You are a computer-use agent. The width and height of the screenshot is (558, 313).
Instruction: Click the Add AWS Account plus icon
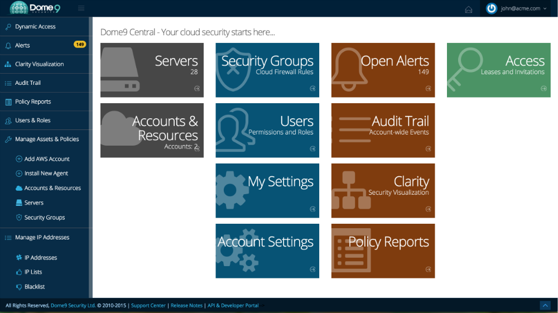pyautogui.click(x=19, y=159)
